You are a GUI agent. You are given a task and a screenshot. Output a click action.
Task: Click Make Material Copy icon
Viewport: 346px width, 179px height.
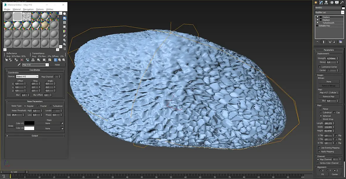tap(27, 60)
